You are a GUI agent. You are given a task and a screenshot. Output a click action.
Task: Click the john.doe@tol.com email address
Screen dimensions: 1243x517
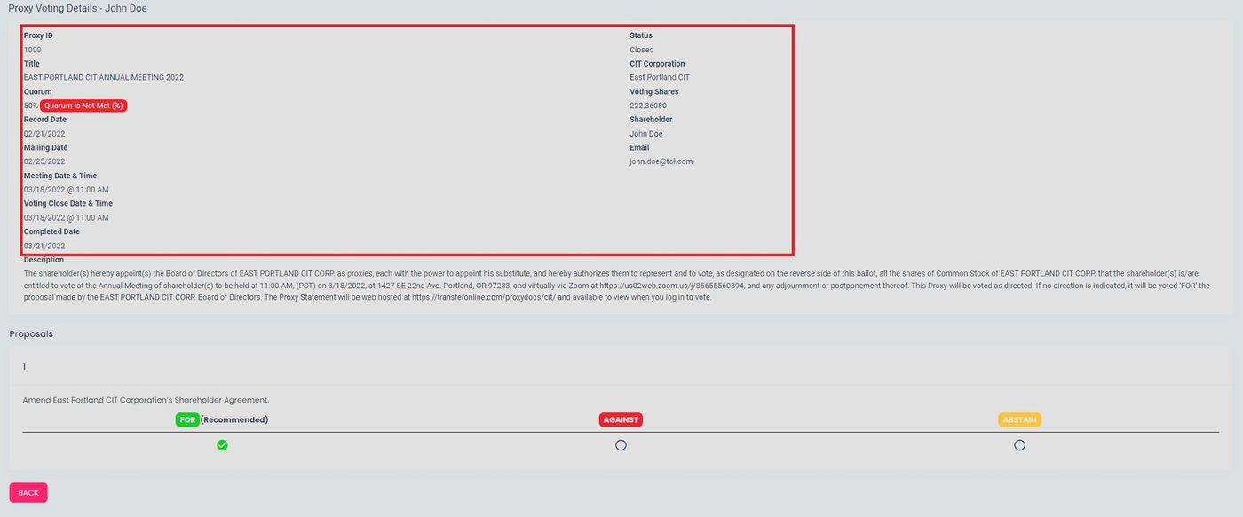click(661, 161)
